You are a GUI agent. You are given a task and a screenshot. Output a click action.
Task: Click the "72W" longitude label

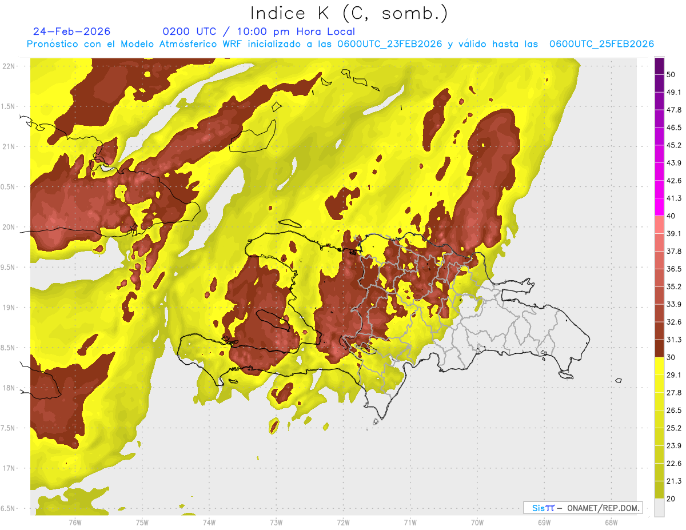(x=343, y=521)
